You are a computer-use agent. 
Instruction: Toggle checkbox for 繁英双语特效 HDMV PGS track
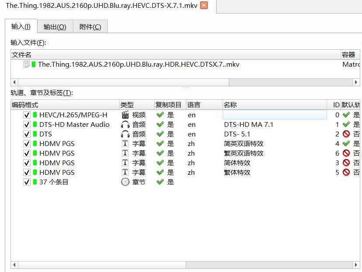(27, 153)
